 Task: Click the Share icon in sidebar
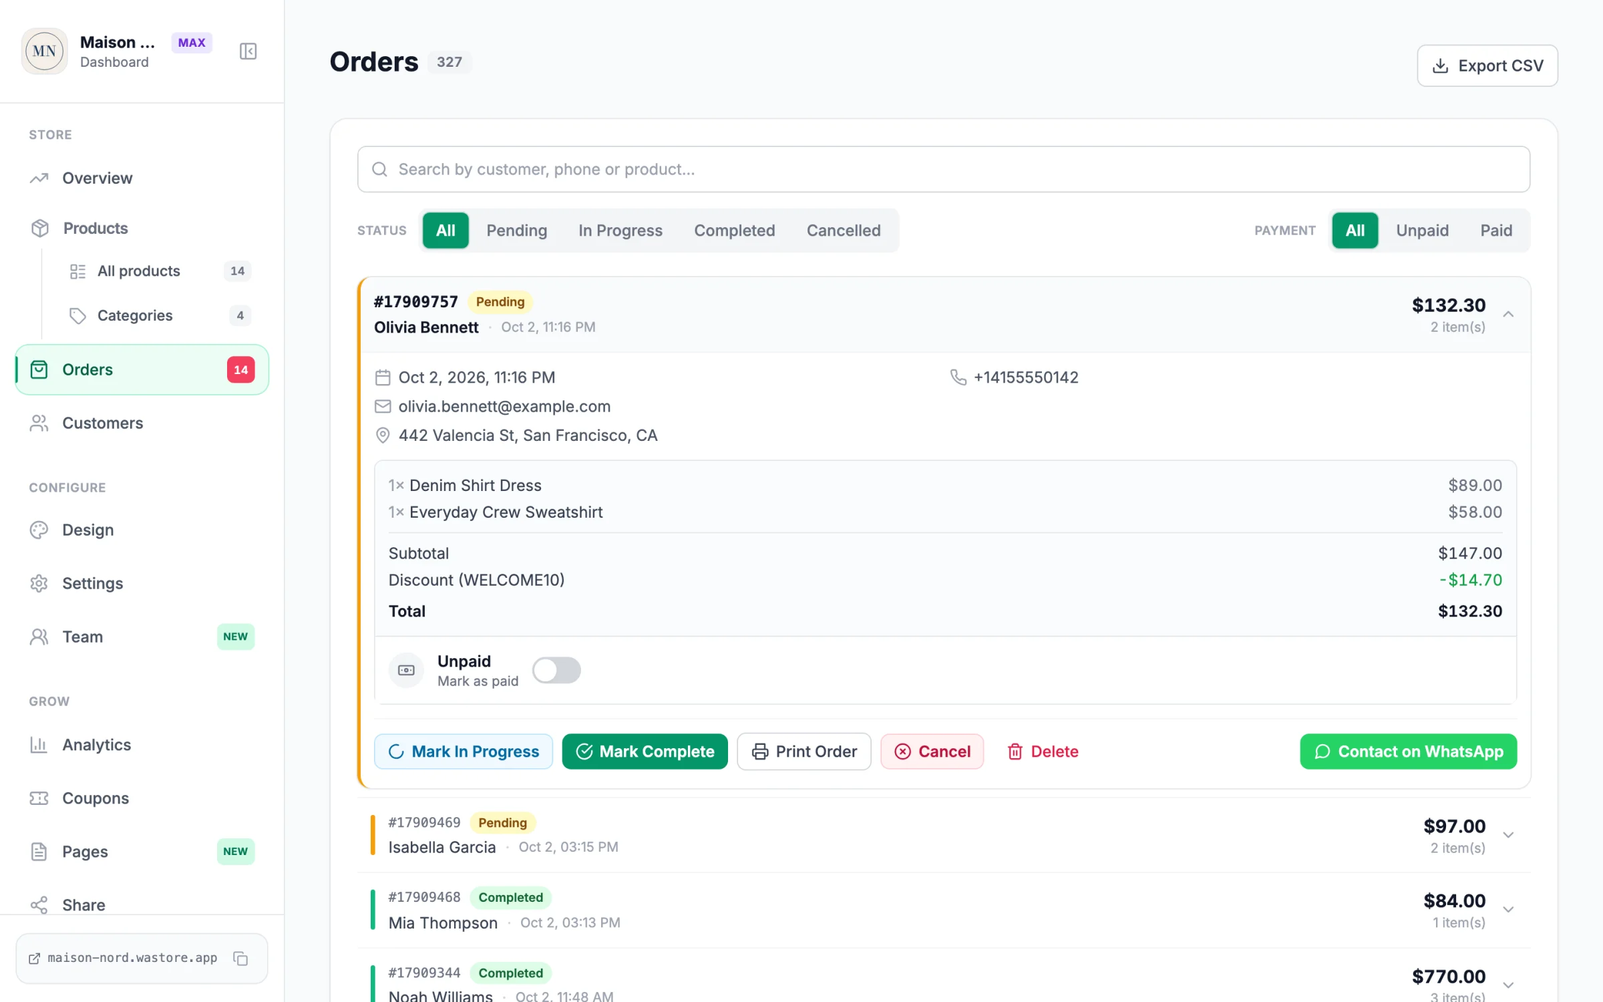pyautogui.click(x=39, y=905)
